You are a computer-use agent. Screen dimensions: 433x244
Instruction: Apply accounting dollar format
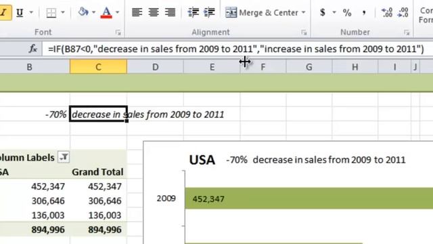point(323,12)
